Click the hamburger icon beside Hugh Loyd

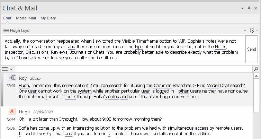click(6, 31)
